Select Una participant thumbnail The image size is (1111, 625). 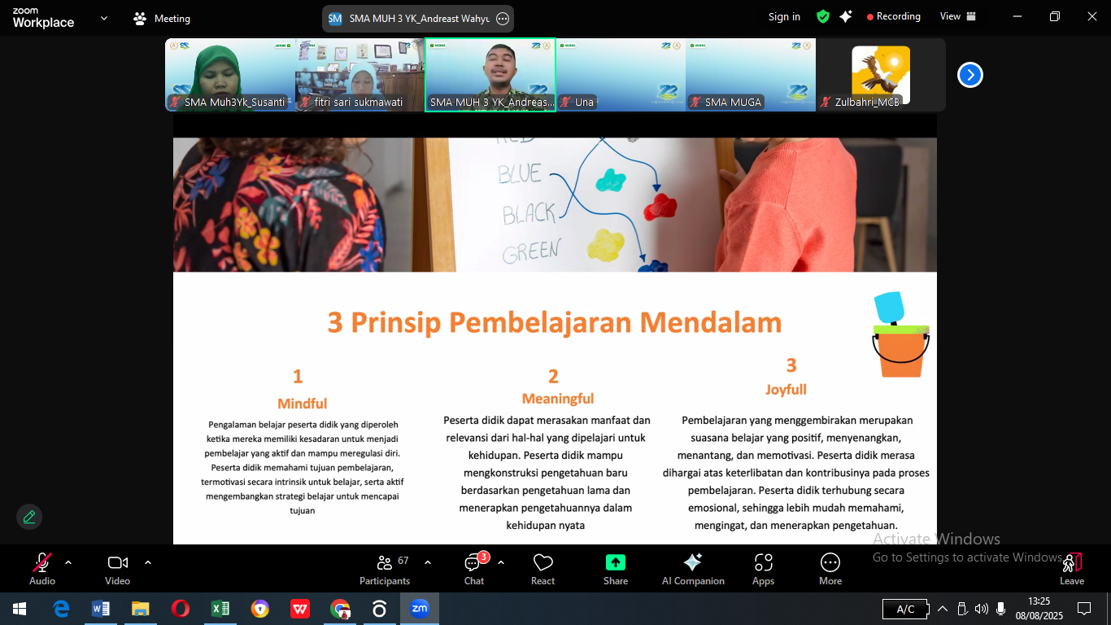[x=621, y=75]
